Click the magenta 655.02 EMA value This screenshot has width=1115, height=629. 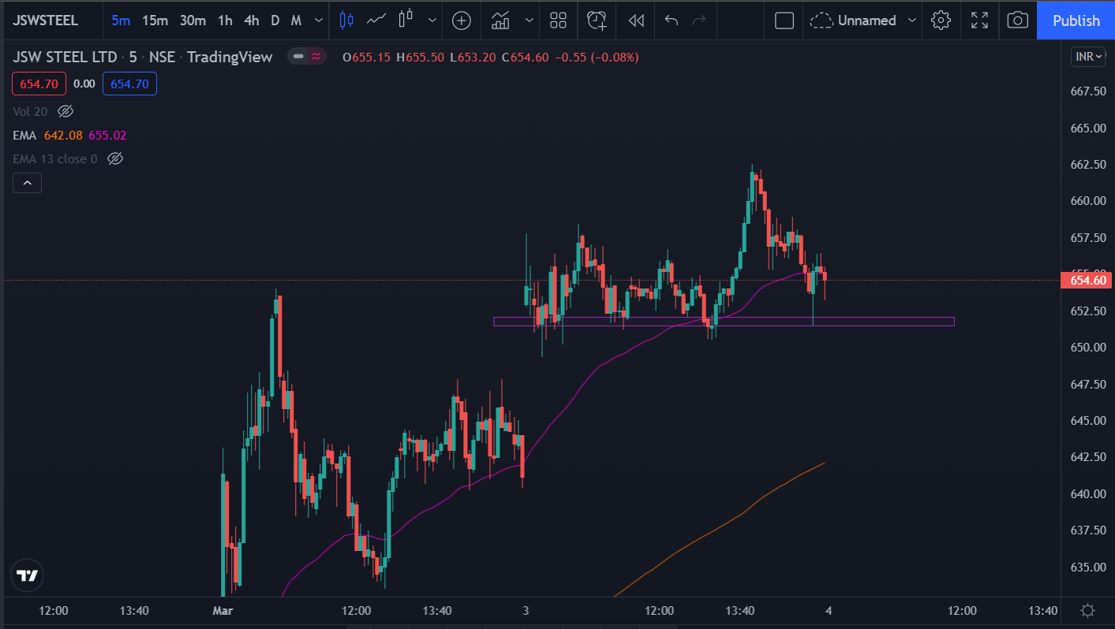pos(107,136)
